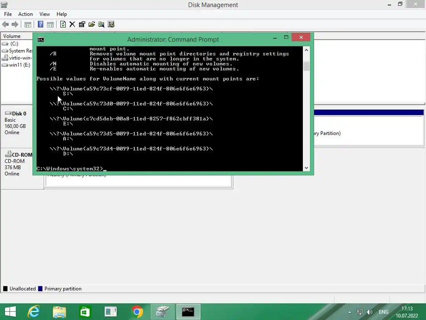Click the Primary partition blue legend swatch

(x=40, y=289)
